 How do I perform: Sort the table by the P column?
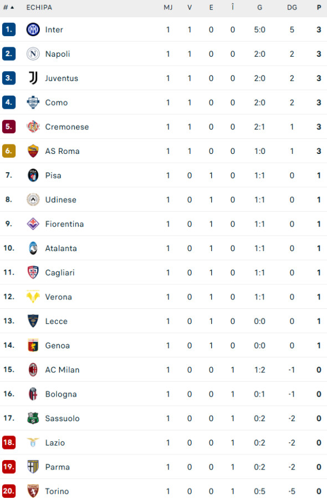point(319,8)
